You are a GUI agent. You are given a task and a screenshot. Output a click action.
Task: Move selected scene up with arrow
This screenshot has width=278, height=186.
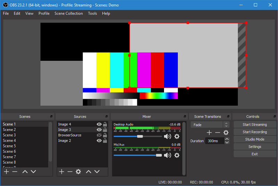coord(25,171)
